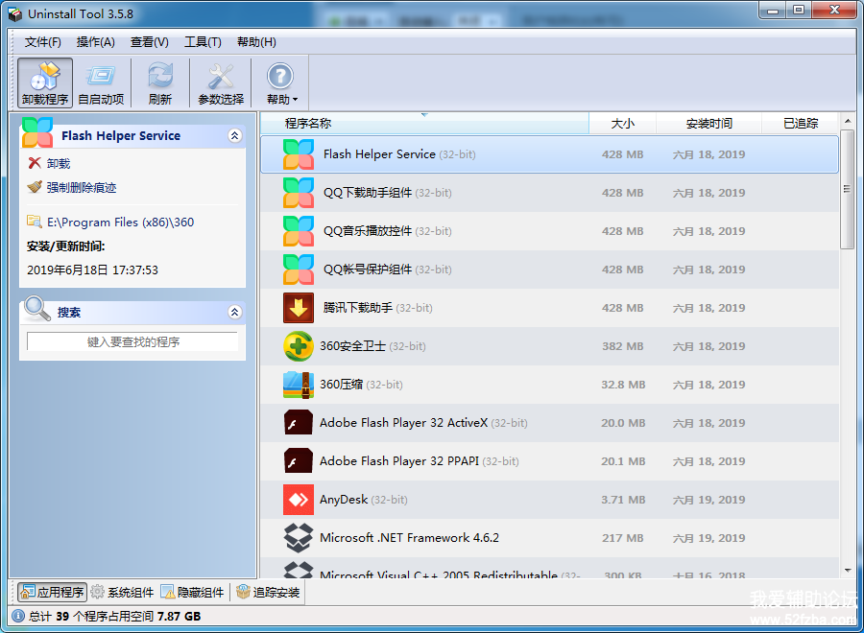Open the 工具(T) menu
The image size is (864, 633).
(203, 42)
